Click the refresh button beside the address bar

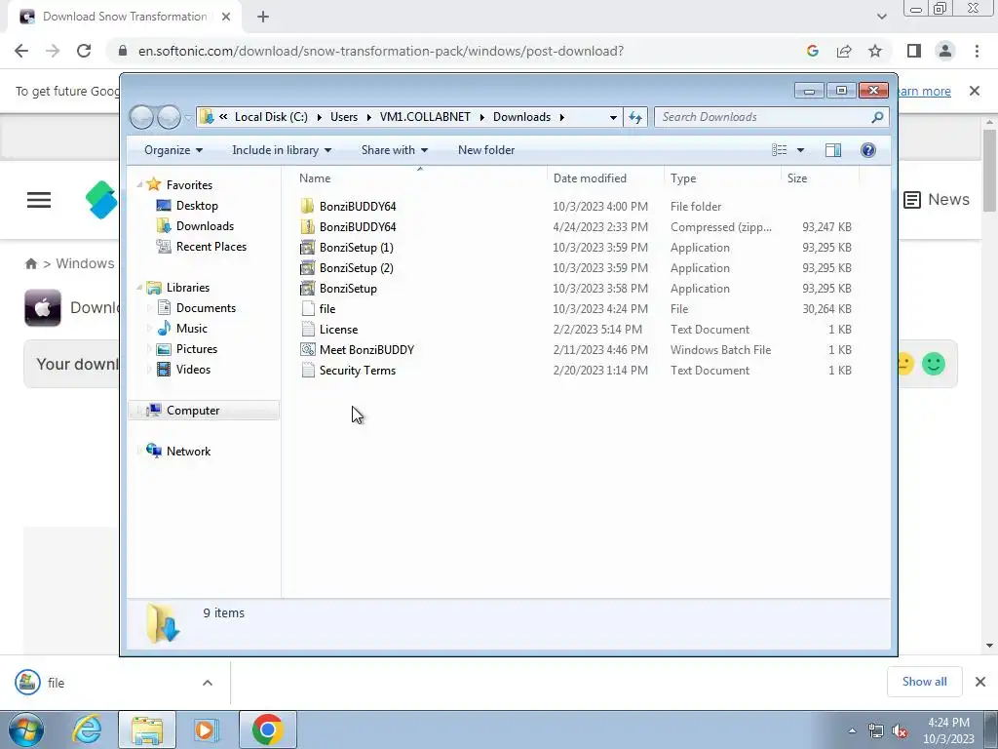pos(635,117)
